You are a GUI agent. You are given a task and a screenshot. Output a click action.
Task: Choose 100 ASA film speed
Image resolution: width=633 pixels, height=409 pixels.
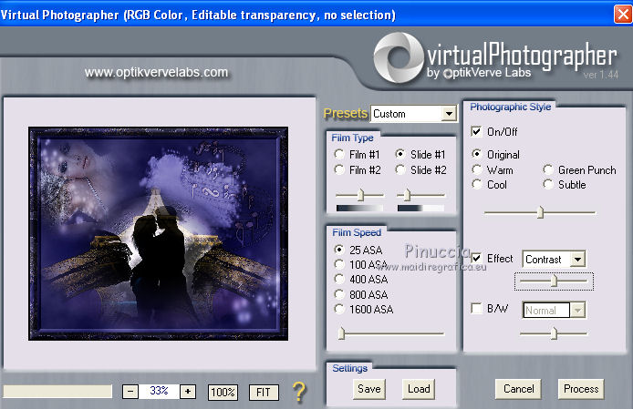point(339,264)
